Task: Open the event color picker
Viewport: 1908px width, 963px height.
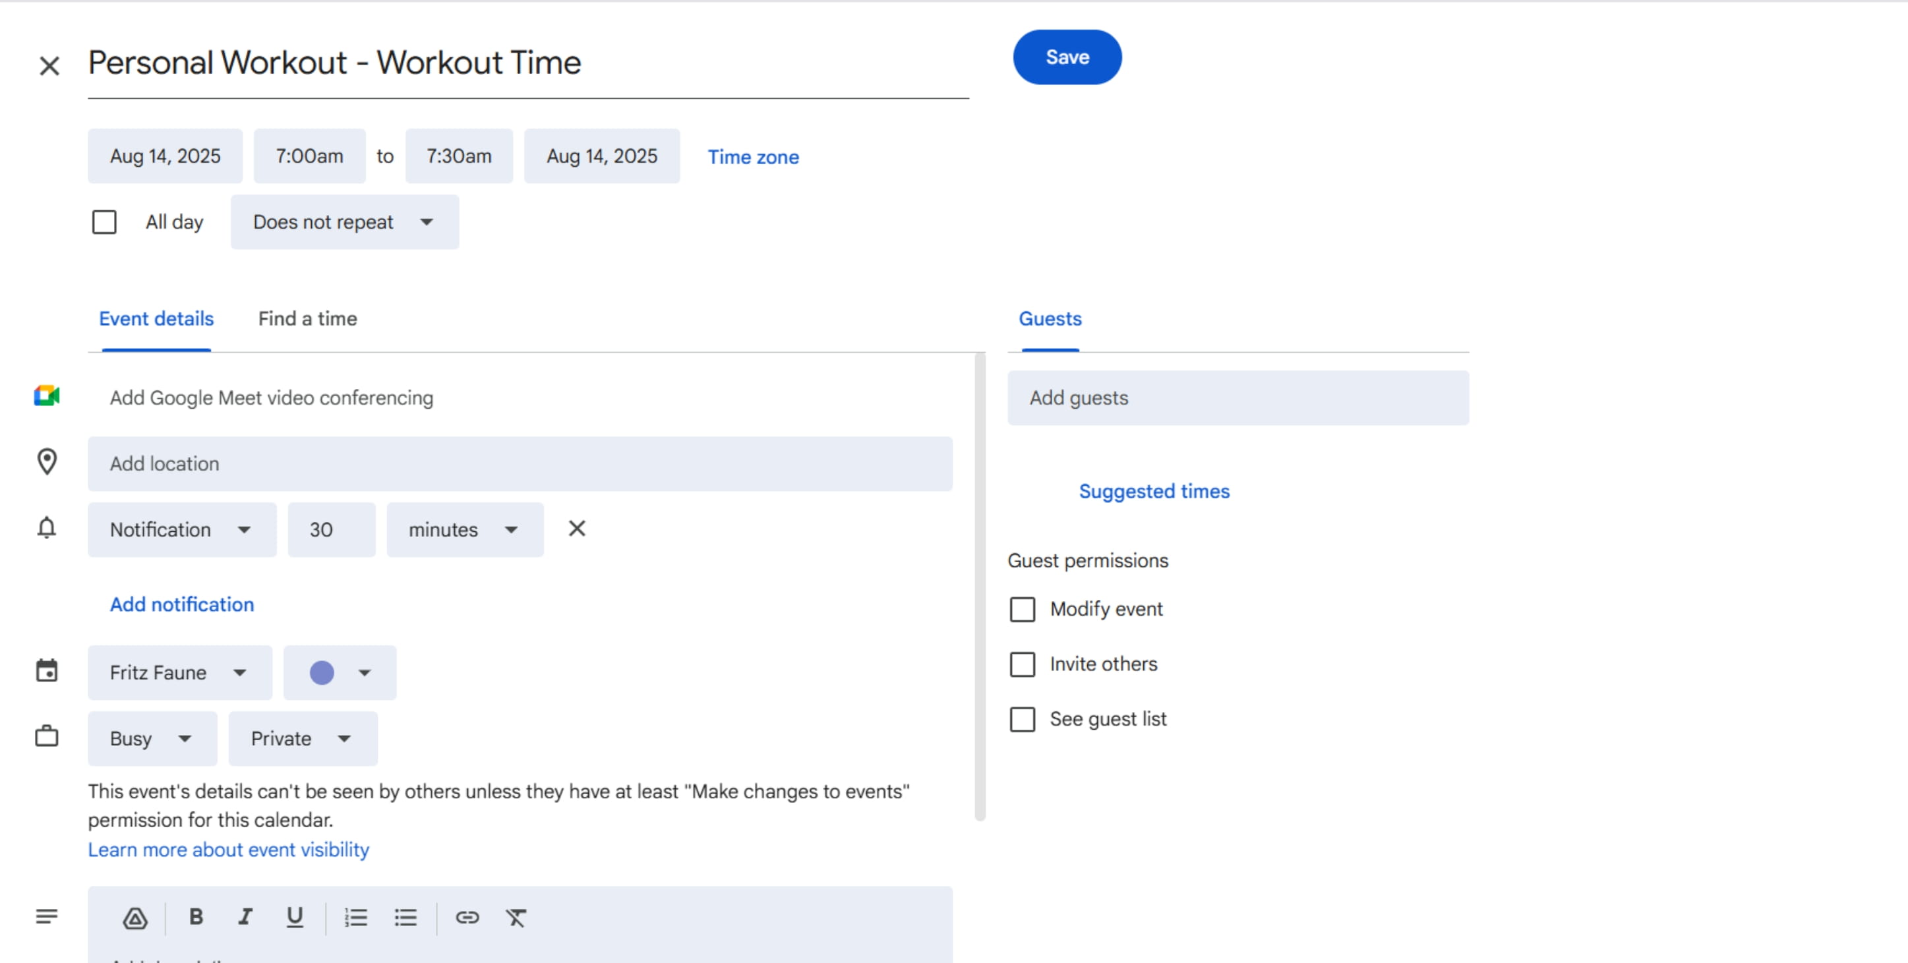Action: [x=340, y=672]
